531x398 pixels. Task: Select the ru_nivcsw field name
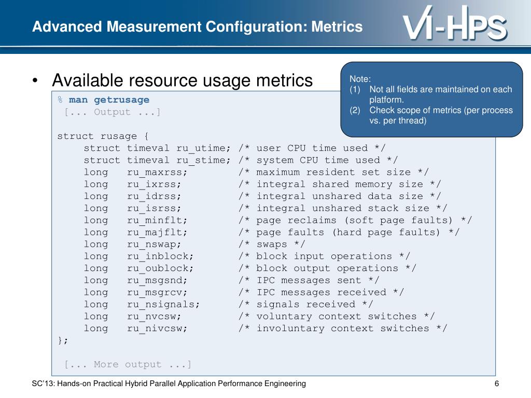157,329
